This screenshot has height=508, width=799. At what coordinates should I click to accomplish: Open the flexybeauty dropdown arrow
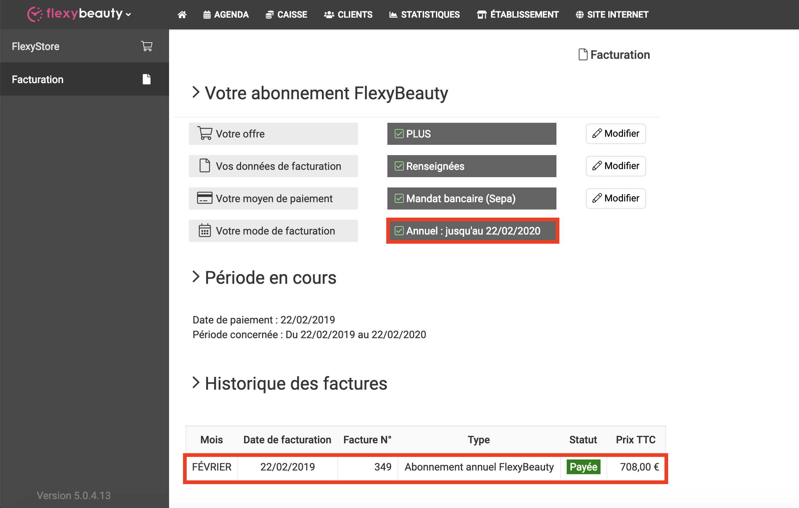[x=128, y=15]
